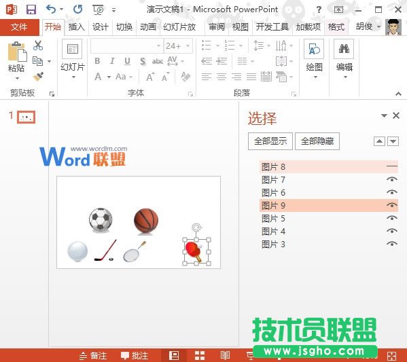Toggle Underline formatting
The width and height of the screenshot is (407, 362).
127,61
